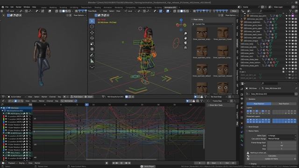Image resolution: width=299 pixels, height=168 pixels.
Task: Select the Transform tool in viewport toolbar
Action: (92, 49)
